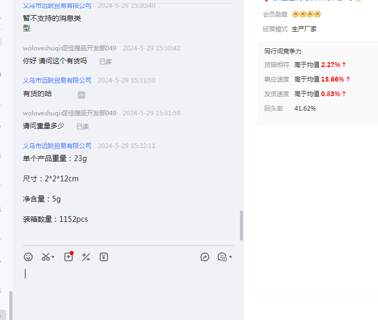378x320 pixels.
Task: Open sender link 义乌市远眺贸易有限公司 at 15:32:11
Action: pos(57,145)
